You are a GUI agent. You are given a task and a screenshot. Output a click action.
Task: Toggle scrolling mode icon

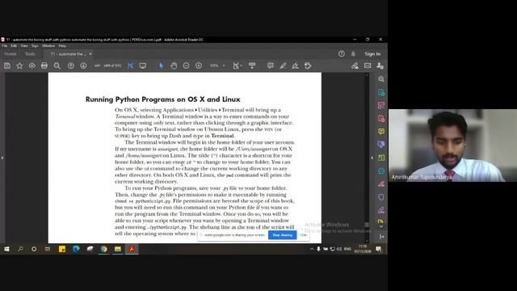click(252, 65)
